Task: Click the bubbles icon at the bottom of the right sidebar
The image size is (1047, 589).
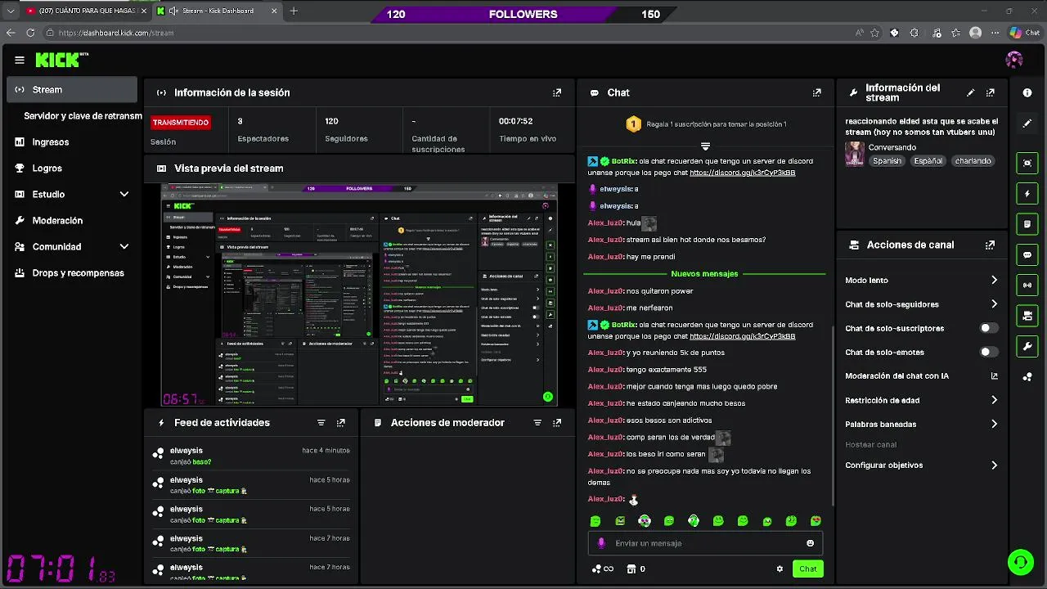Action: click(x=1027, y=377)
